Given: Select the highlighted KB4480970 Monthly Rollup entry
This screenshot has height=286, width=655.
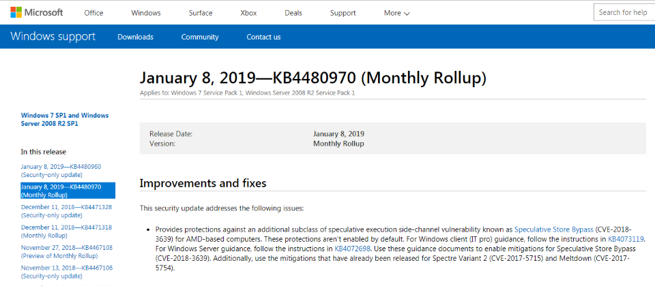Looking at the screenshot, I should [68, 191].
